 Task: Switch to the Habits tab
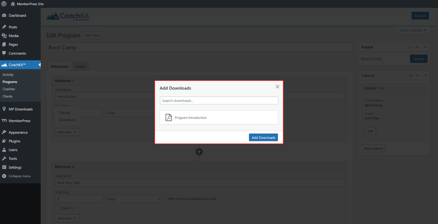[x=81, y=66]
